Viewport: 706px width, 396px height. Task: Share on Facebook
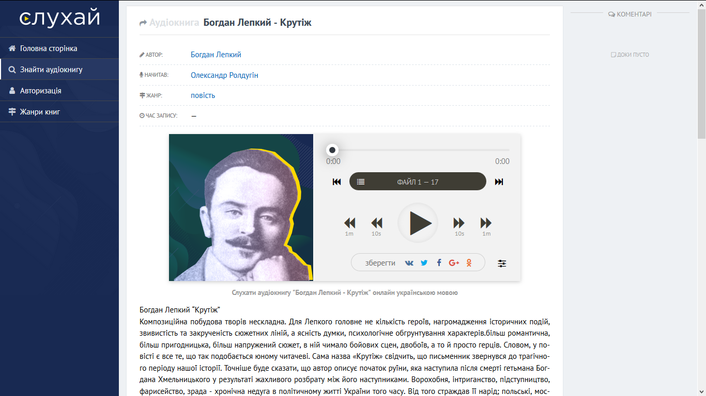click(x=439, y=263)
